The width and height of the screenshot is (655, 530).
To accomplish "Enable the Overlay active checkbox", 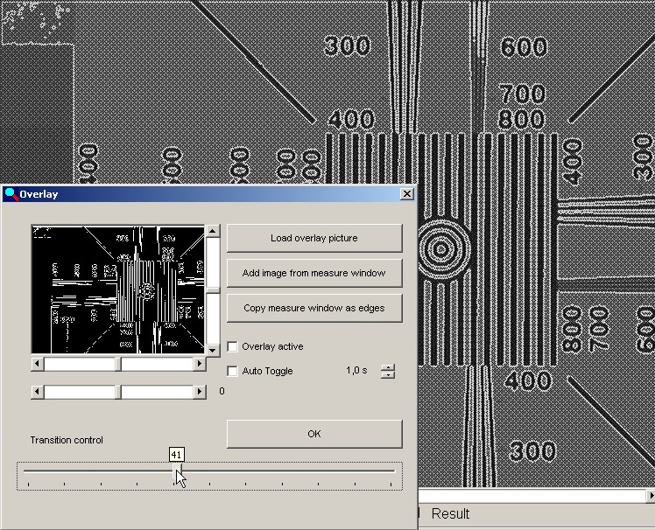I will click(232, 346).
